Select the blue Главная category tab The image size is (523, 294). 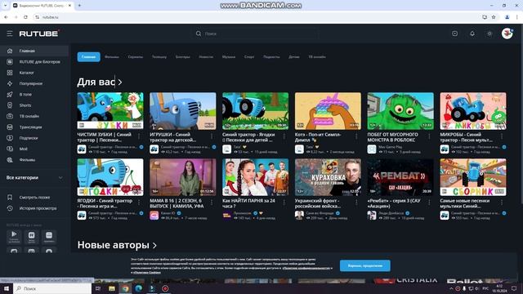89,57
